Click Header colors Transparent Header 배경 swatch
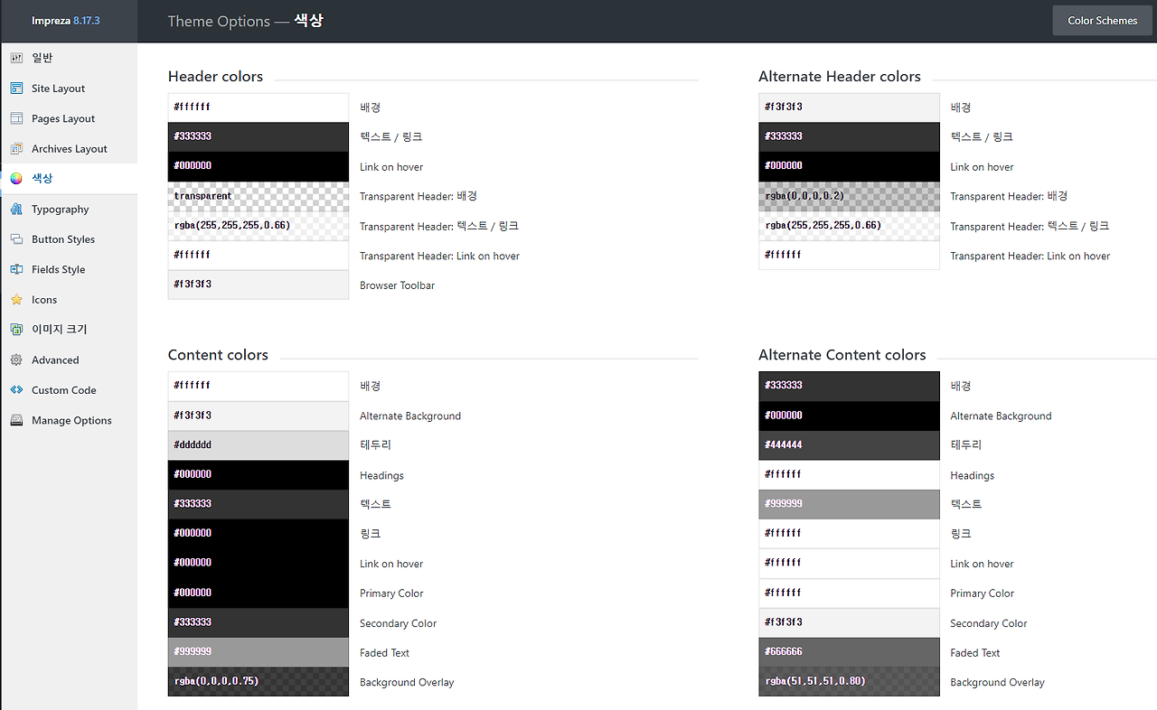Viewport: 1157px width, 710px height. (259, 196)
